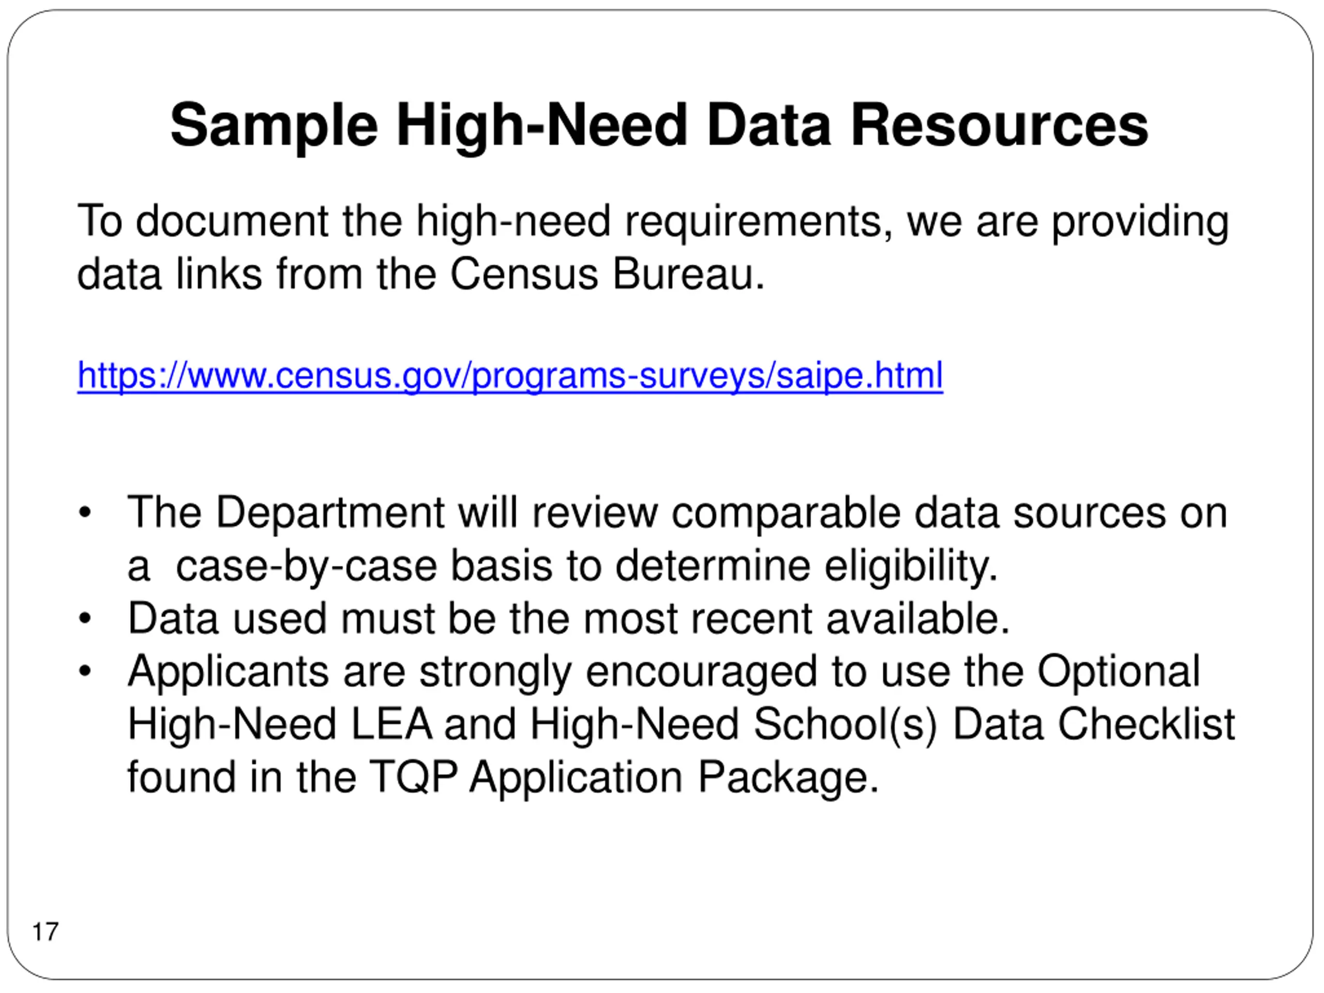The image size is (1324, 993).
Task: Select the word 'comparable' in the first bullet
Action: point(785,514)
